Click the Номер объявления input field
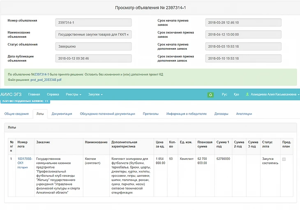This screenshot has height=210, width=300. click(93, 23)
